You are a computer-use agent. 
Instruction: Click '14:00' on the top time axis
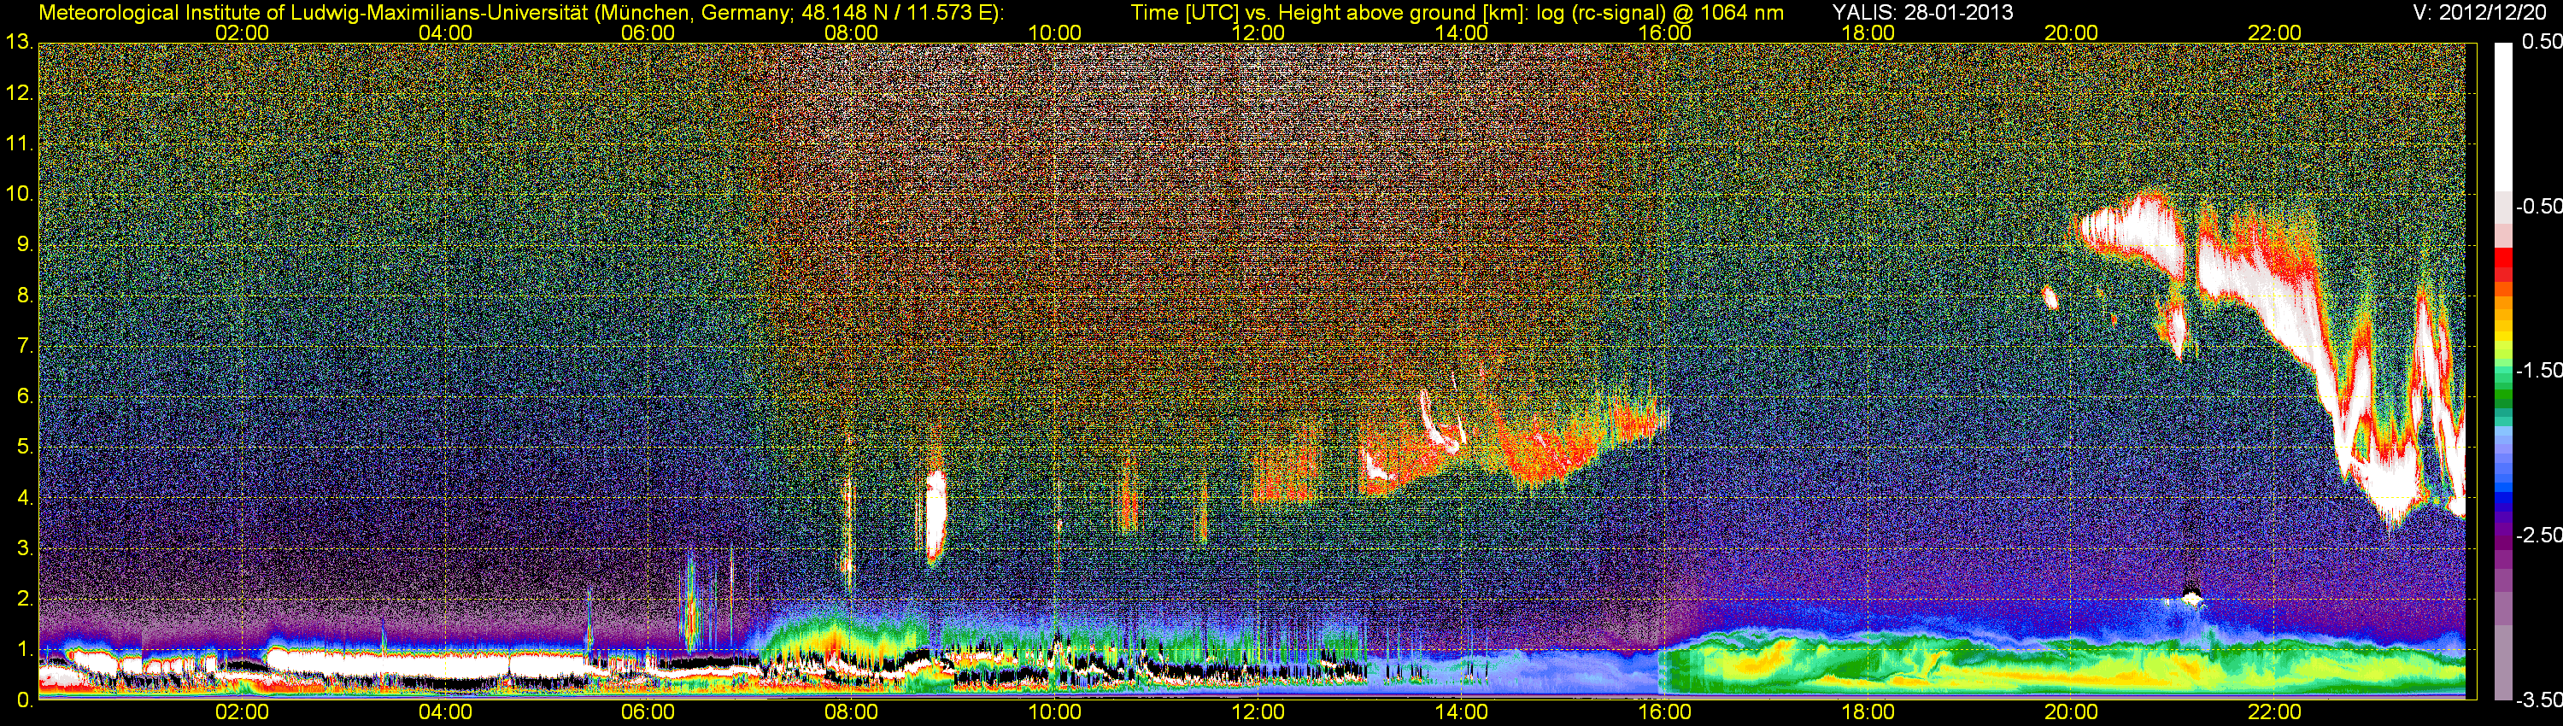pyautogui.click(x=1462, y=32)
